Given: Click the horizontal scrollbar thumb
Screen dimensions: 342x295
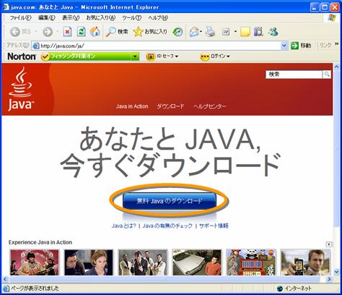Looking at the screenshot, I should pyautogui.click(x=165, y=279).
